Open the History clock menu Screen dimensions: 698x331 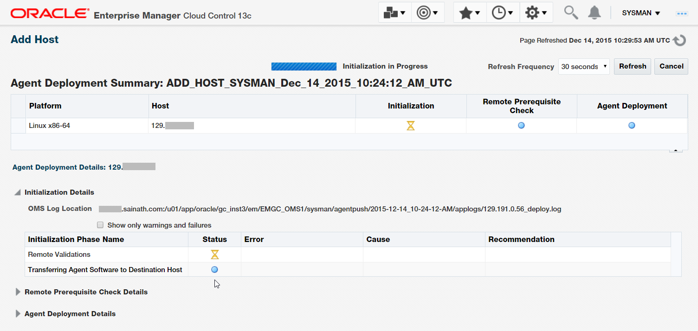click(x=503, y=13)
